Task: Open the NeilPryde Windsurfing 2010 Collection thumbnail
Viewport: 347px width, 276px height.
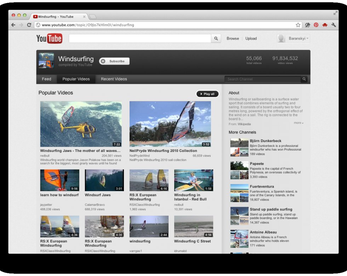Action: click(x=170, y=124)
